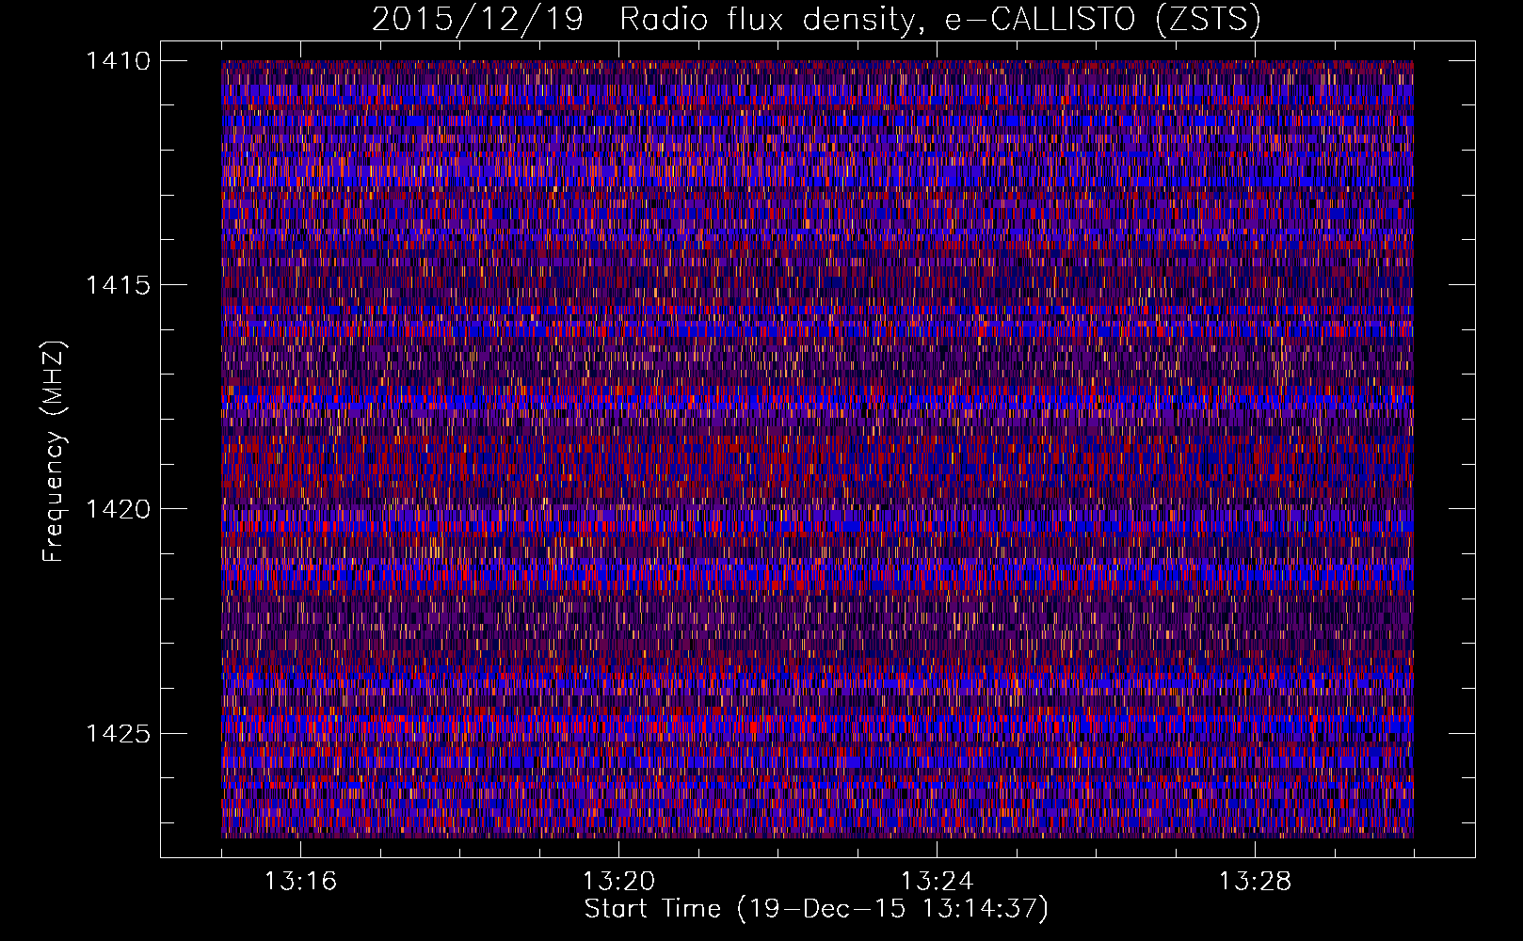Select the 1410 frequency axis label
This screenshot has width=1523, height=941.
[118, 61]
